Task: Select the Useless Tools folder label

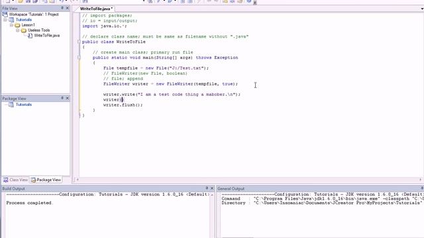Action: (38, 30)
